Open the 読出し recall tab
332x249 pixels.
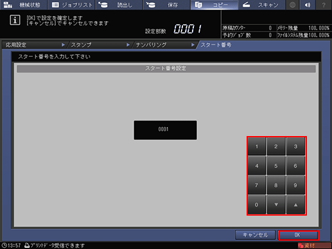point(119,4)
